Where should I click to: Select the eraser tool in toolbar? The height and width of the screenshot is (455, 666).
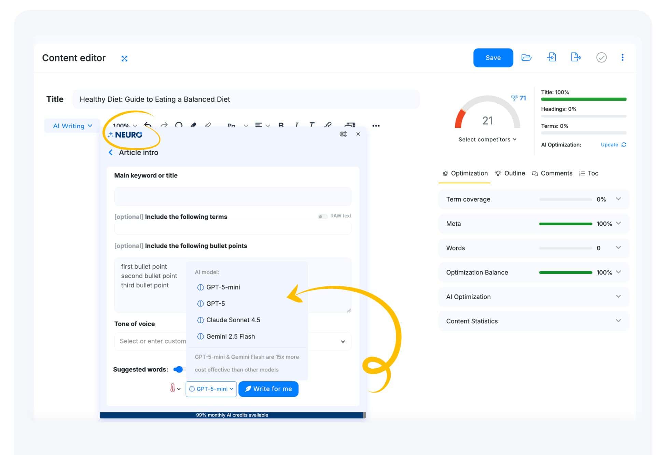[x=208, y=125]
